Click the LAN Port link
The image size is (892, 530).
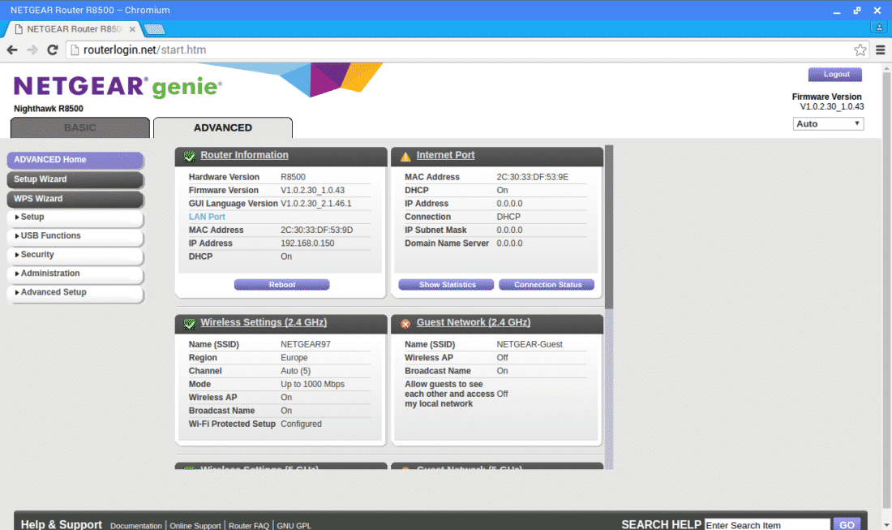(207, 217)
